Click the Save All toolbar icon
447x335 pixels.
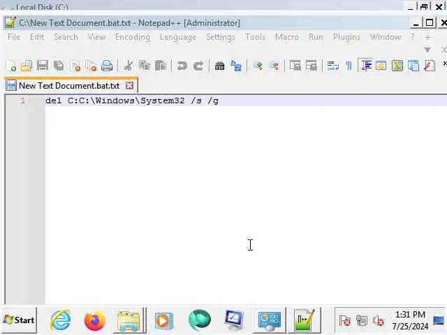[59, 66]
